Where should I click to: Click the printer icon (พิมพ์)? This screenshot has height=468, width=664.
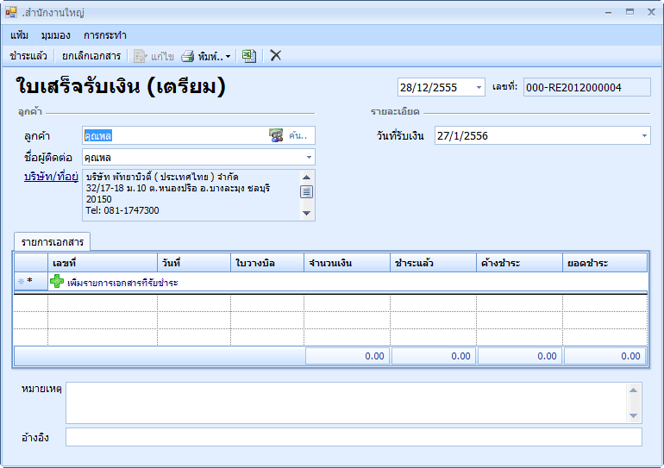(x=187, y=56)
